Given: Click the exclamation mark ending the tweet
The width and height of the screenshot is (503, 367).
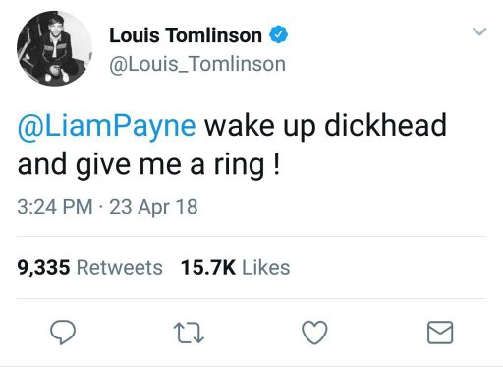Looking at the screenshot, I should [x=276, y=164].
